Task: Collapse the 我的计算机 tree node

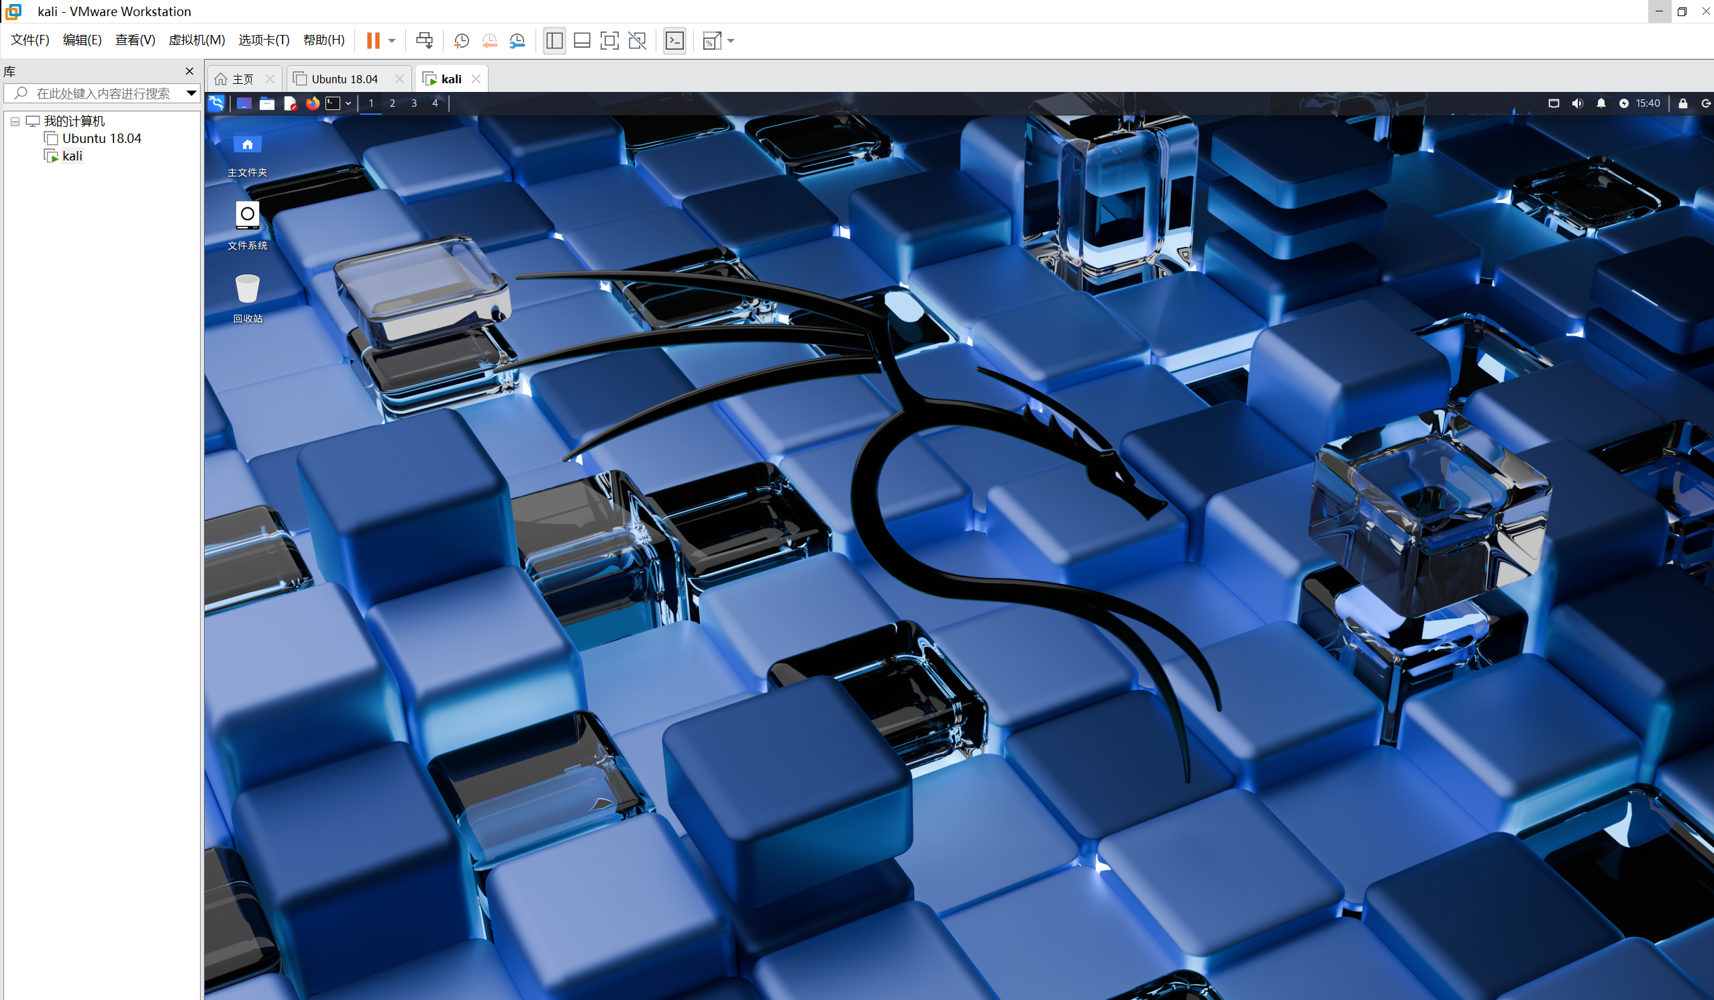Action: 15,121
